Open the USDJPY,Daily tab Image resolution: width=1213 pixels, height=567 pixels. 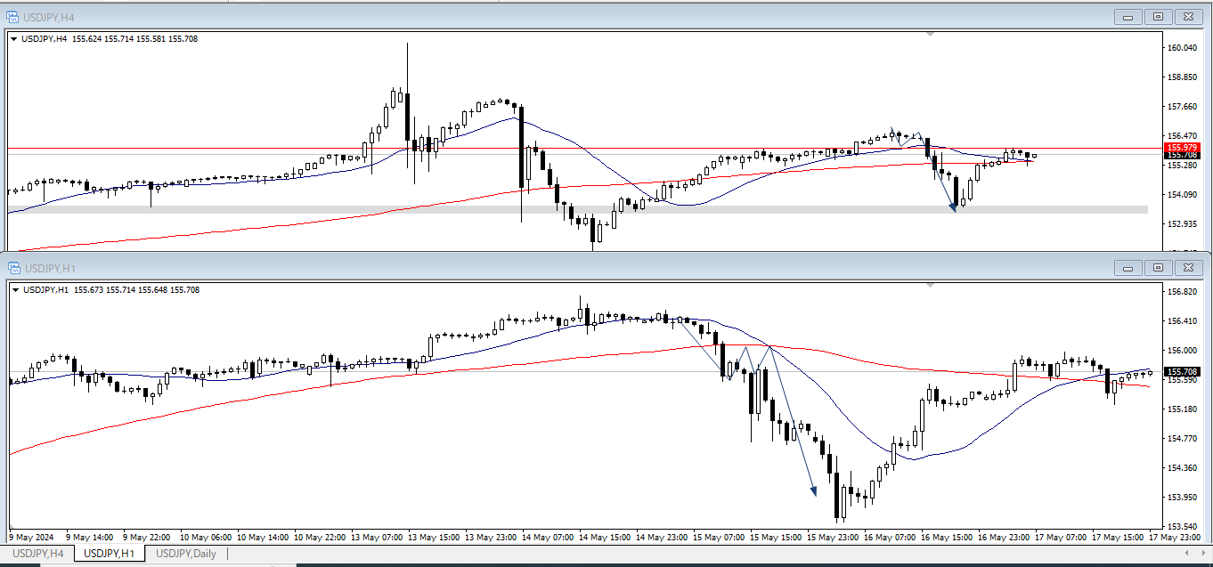(185, 554)
